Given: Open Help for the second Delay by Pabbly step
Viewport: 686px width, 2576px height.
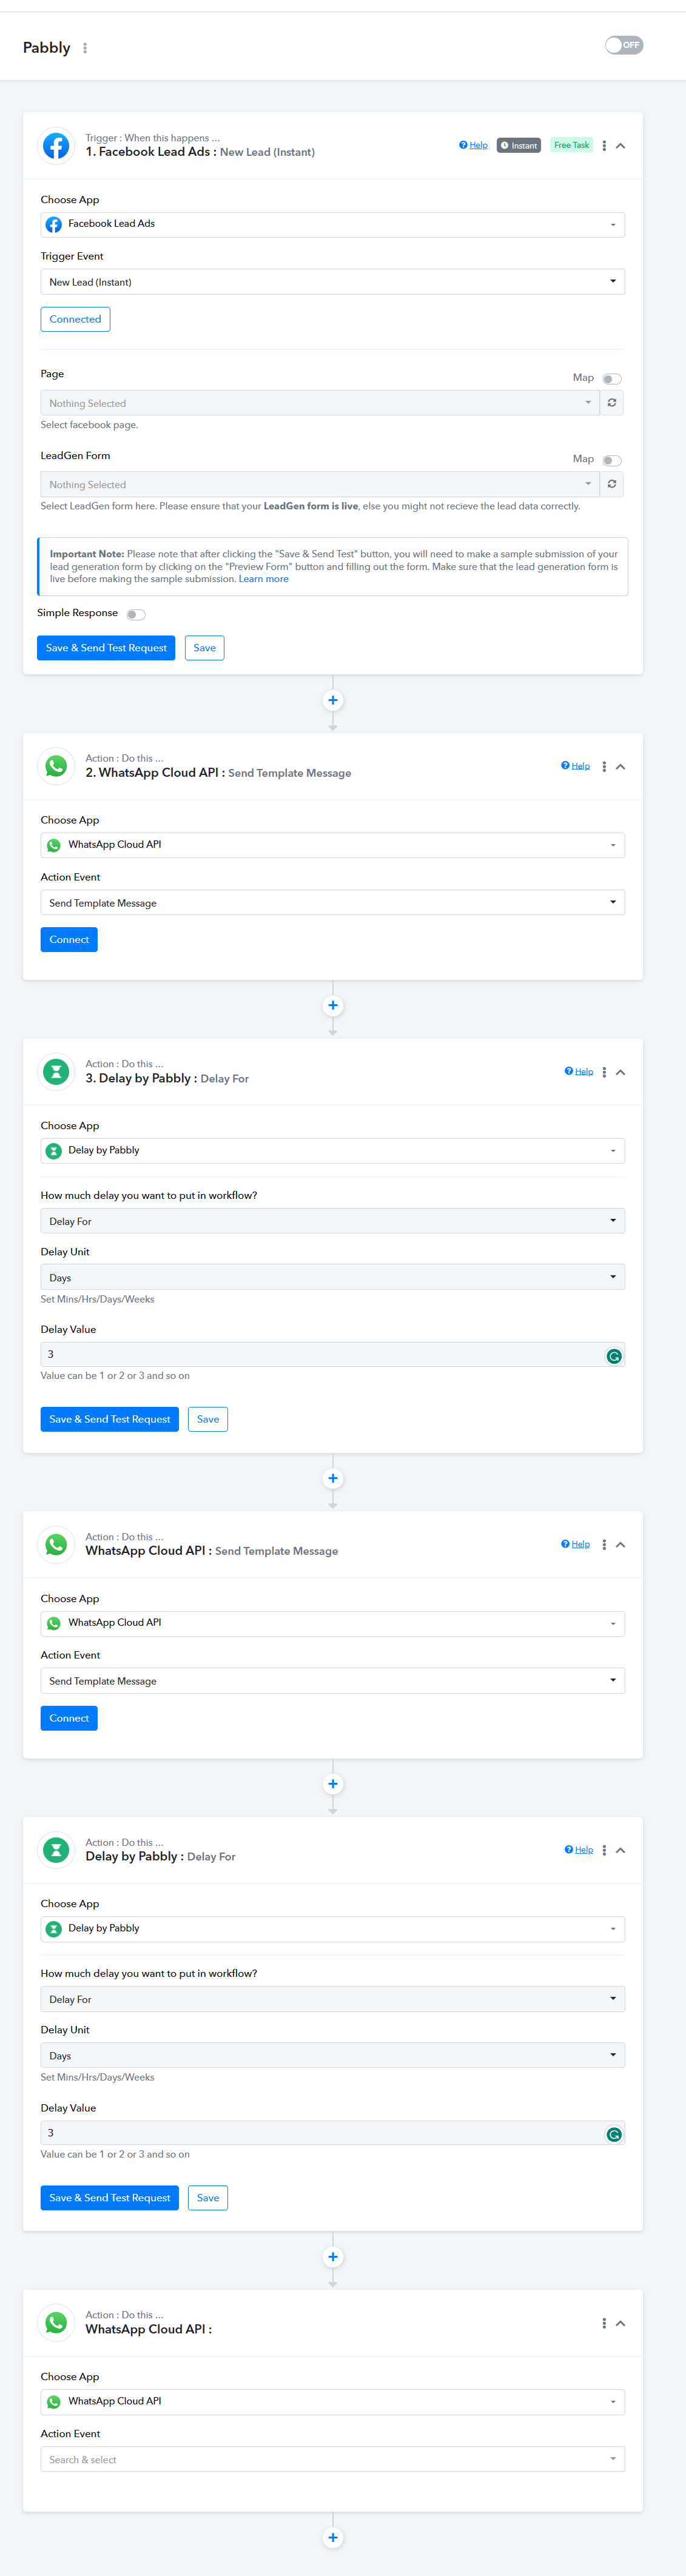Looking at the screenshot, I should [578, 1850].
